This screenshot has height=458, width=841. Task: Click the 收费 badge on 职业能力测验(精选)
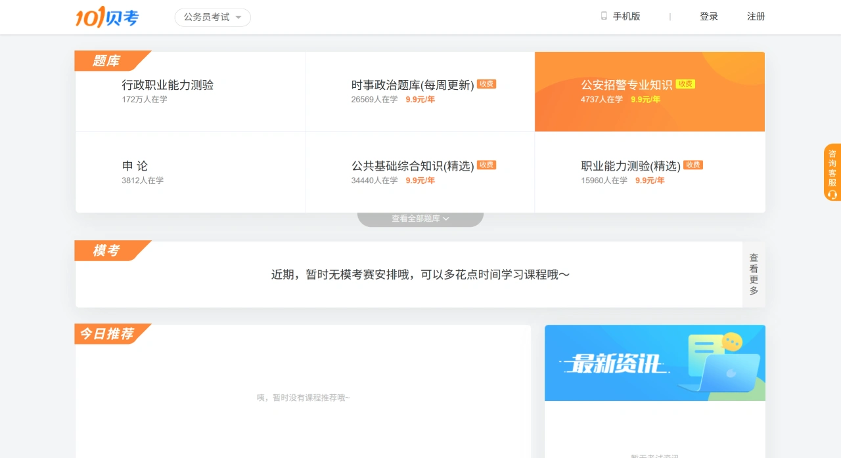(693, 165)
